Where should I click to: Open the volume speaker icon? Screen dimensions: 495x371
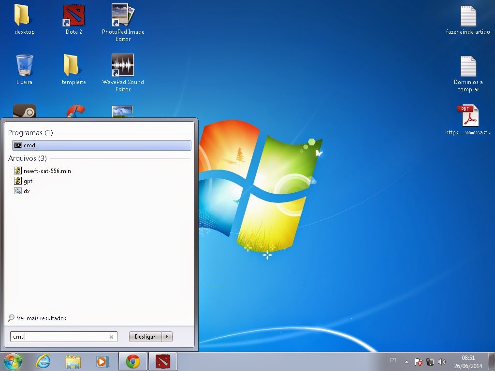442,362
